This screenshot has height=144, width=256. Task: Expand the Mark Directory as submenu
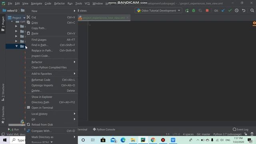(x=74, y=137)
